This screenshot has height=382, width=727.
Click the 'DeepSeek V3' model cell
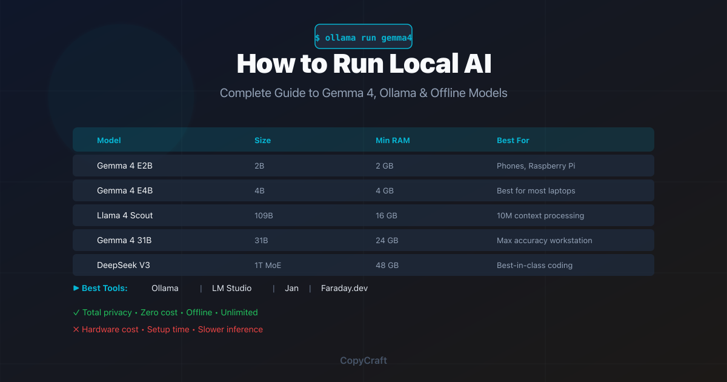click(x=123, y=265)
